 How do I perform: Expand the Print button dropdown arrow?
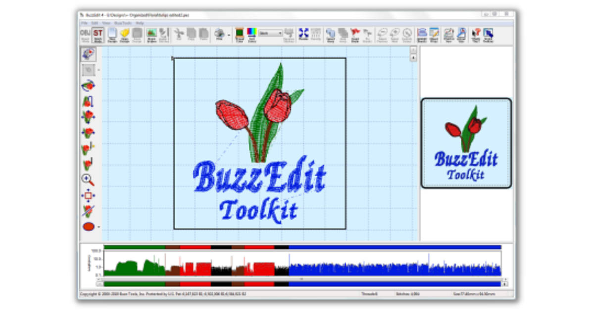click(228, 35)
